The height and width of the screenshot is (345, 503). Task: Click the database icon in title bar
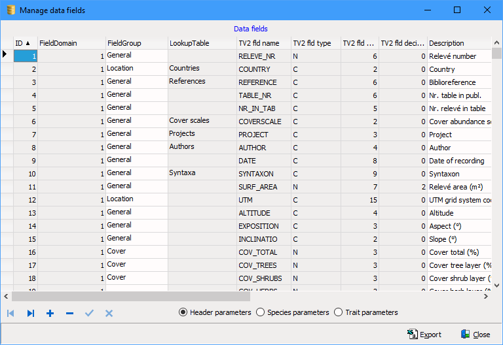pos(10,10)
